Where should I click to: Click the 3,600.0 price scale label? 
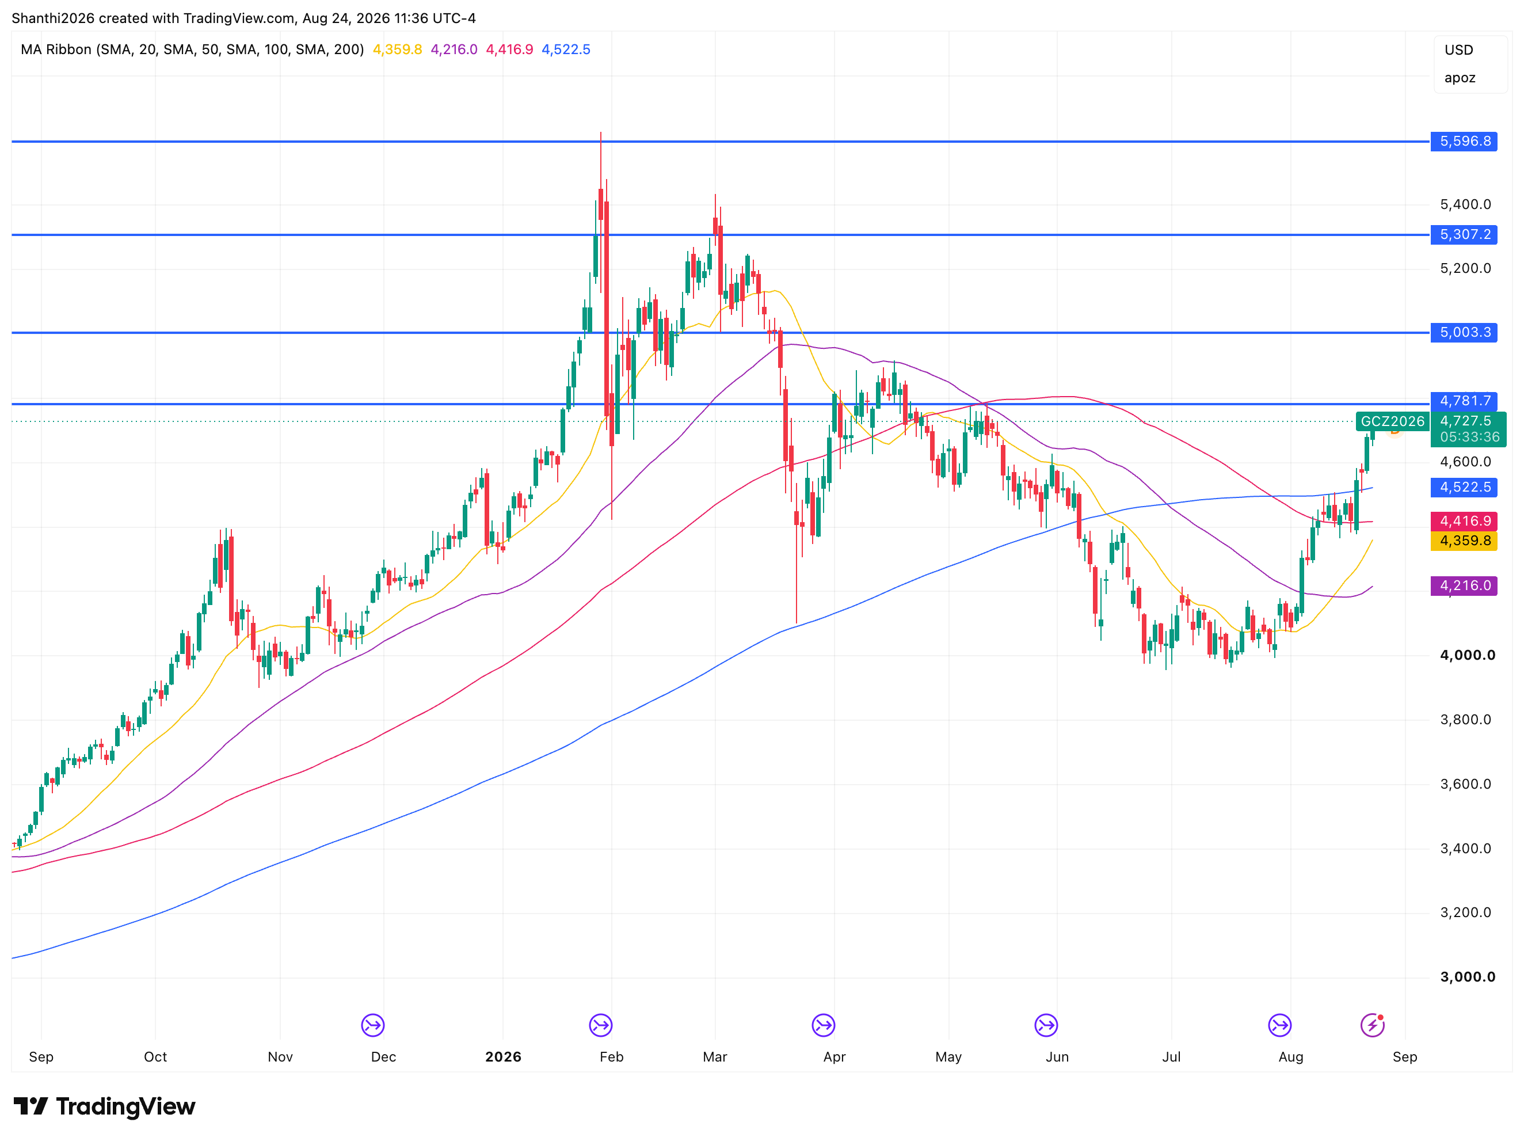[1465, 784]
